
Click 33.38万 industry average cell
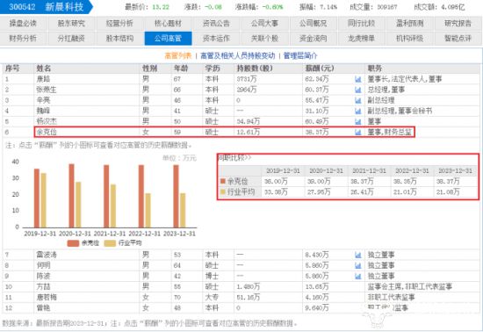tap(276, 192)
